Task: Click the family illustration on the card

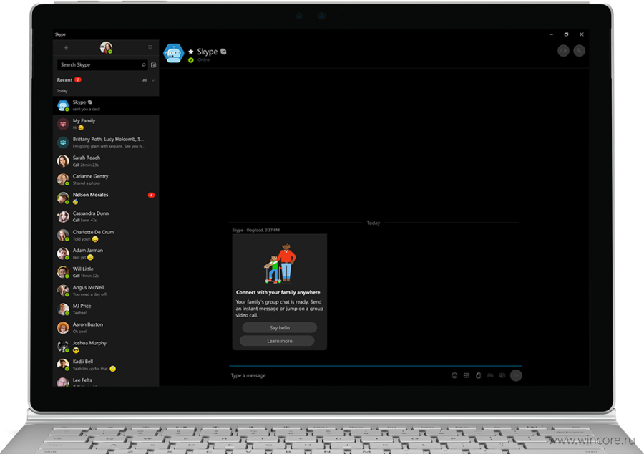Action: [280, 264]
